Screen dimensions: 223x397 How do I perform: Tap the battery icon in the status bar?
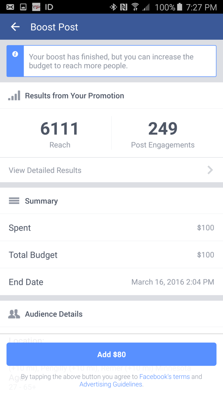tap(179, 7)
